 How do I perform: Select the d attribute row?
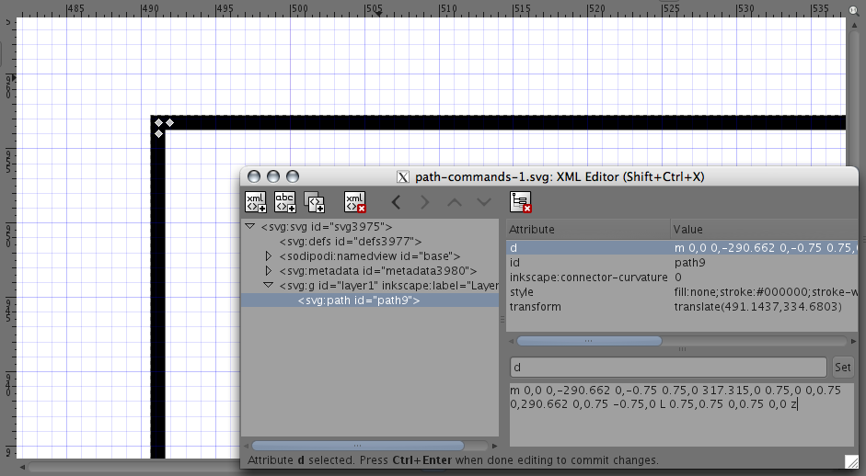pyautogui.click(x=682, y=248)
